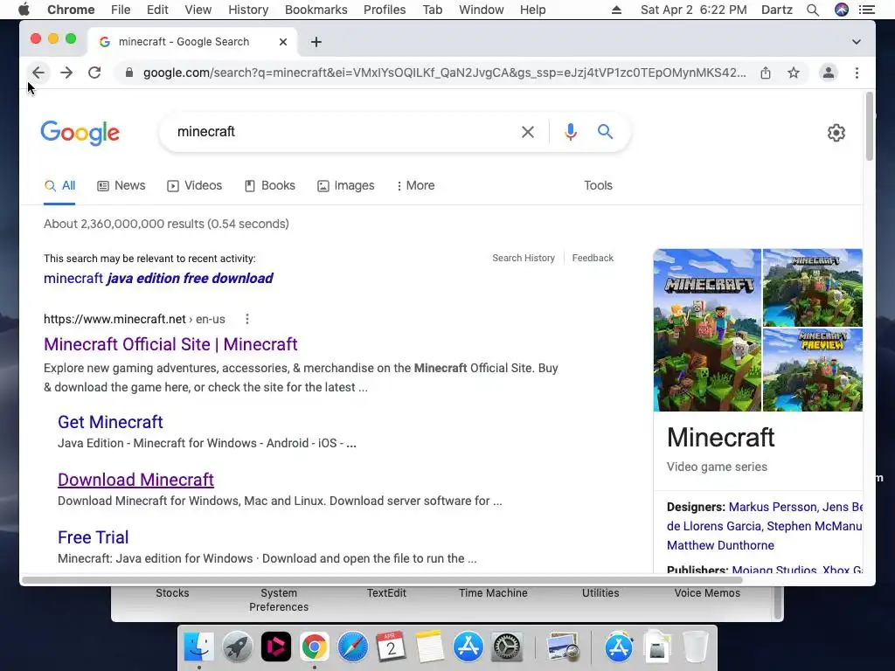This screenshot has height=671, width=895.
Task: Open Minecraft Official Site result
Action: point(170,344)
